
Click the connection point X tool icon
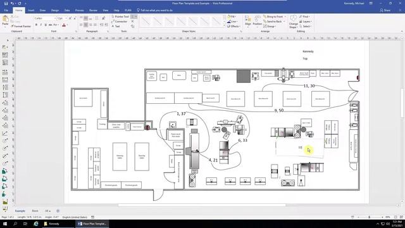[132, 22]
